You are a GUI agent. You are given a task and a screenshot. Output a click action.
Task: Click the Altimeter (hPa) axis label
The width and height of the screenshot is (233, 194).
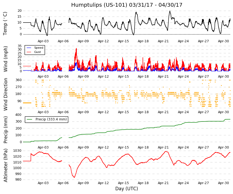point(5,165)
